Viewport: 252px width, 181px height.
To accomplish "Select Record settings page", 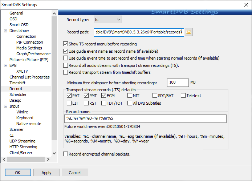I will [x=16, y=89].
